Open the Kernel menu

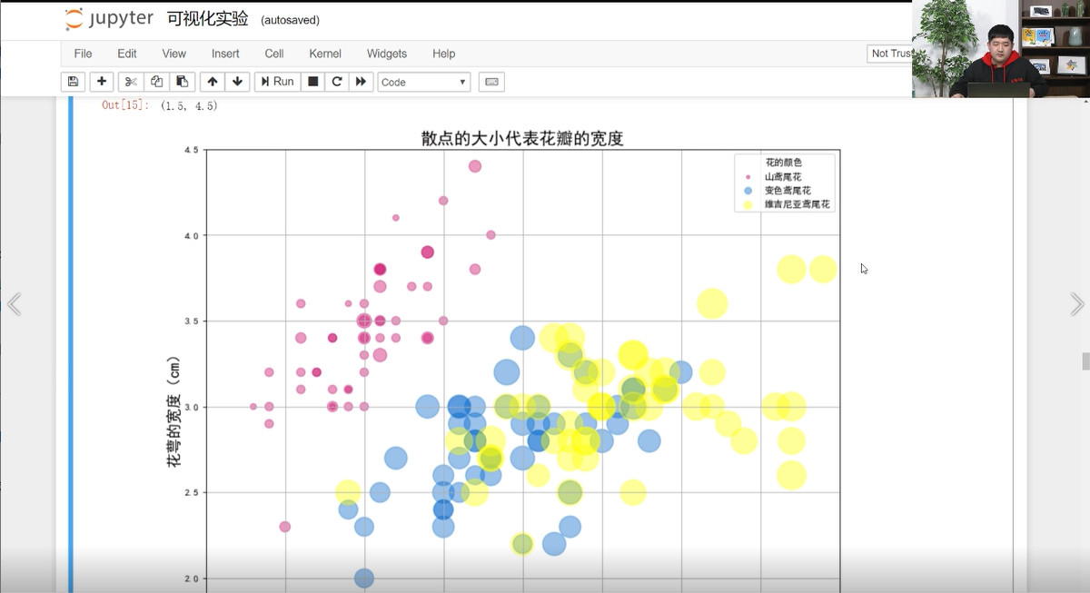325,54
